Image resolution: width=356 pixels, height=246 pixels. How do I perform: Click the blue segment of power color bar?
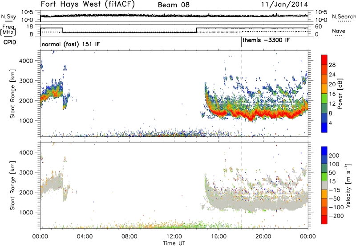pos(324,127)
